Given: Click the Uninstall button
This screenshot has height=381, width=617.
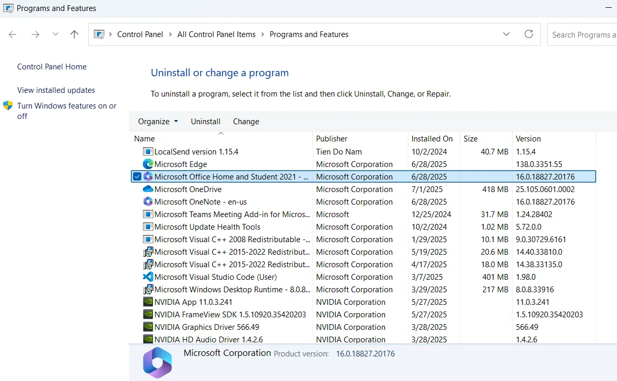Looking at the screenshot, I should (x=205, y=121).
